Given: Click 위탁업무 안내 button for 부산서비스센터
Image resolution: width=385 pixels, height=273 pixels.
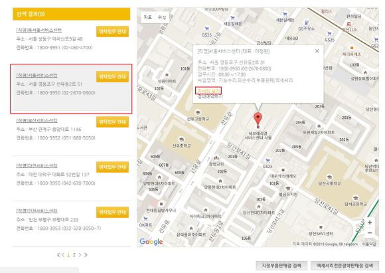Looking at the screenshot, I should (x=112, y=122).
